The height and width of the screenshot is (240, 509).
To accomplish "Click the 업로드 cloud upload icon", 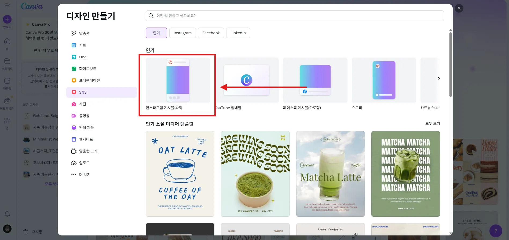I will pyautogui.click(x=74, y=163).
